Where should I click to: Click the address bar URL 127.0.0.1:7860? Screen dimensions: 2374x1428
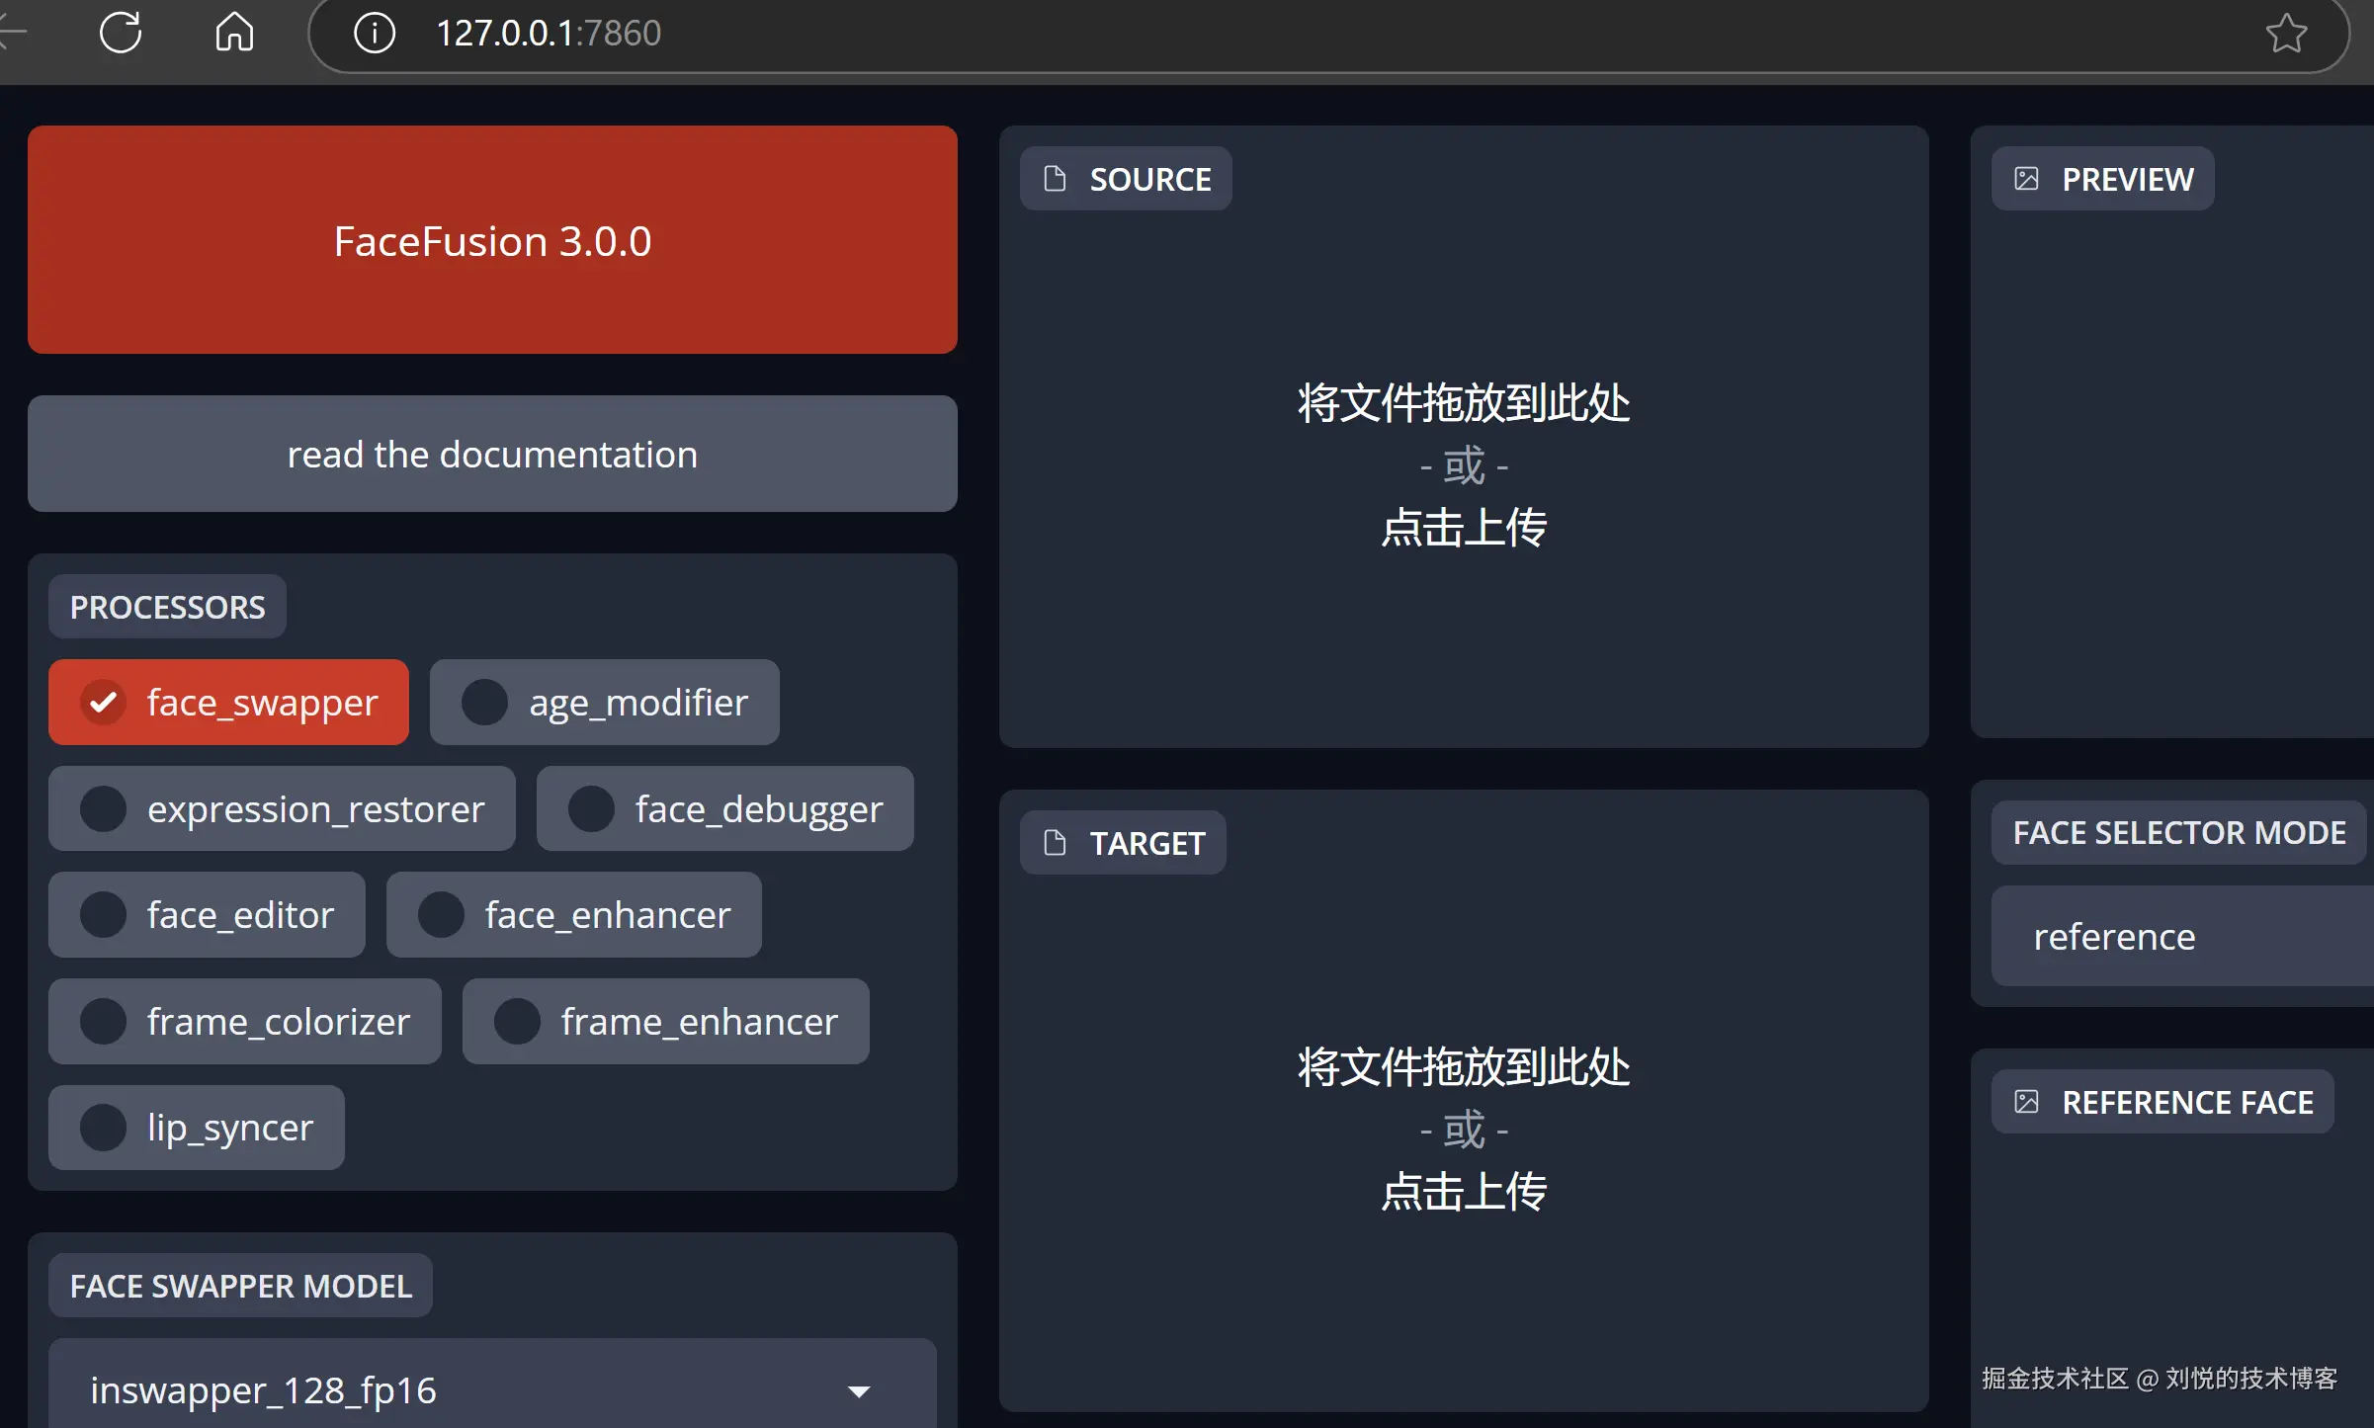click(x=549, y=34)
